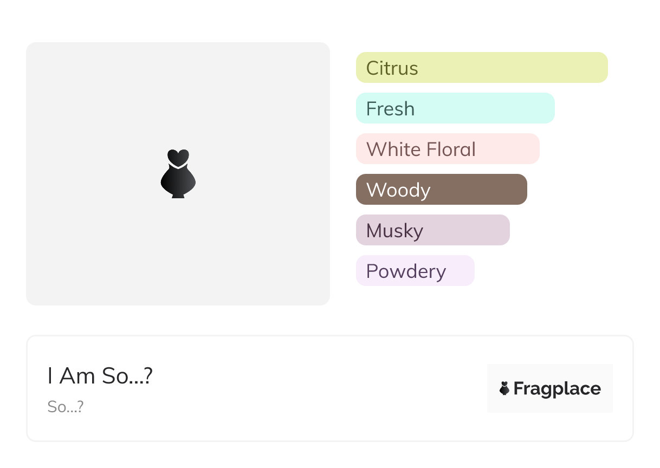Click the 'White Floral' text label
This screenshot has width=660, height=468.
tap(421, 149)
